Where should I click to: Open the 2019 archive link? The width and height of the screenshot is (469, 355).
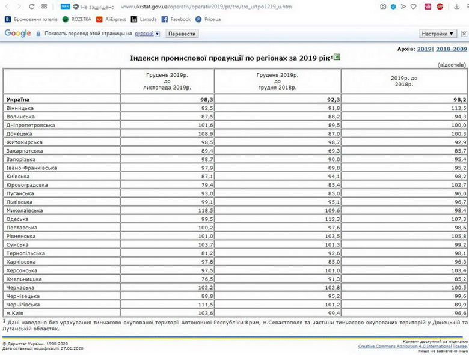pyautogui.click(x=425, y=49)
